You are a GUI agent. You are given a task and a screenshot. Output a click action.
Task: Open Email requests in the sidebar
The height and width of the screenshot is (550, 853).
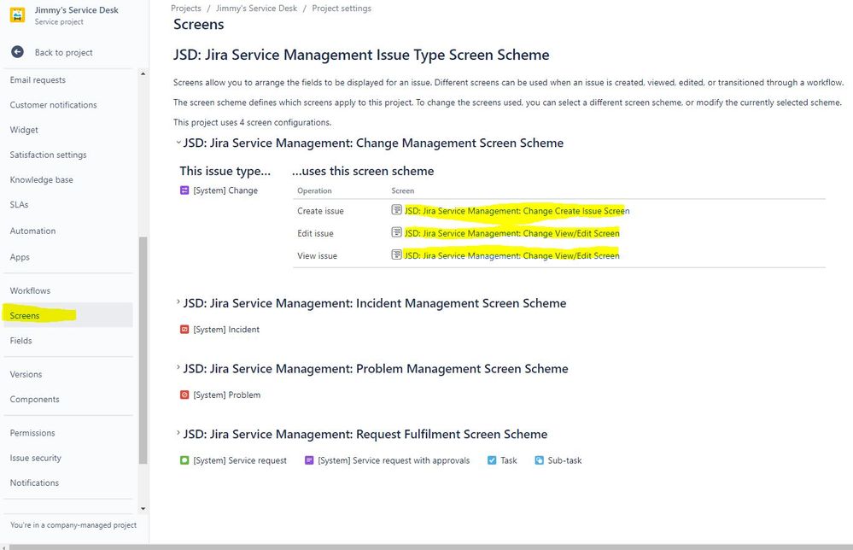pyautogui.click(x=38, y=80)
